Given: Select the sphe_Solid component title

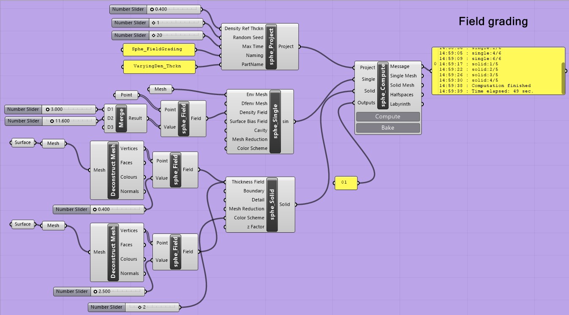Looking at the screenshot, I should click(x=272, y=204).
